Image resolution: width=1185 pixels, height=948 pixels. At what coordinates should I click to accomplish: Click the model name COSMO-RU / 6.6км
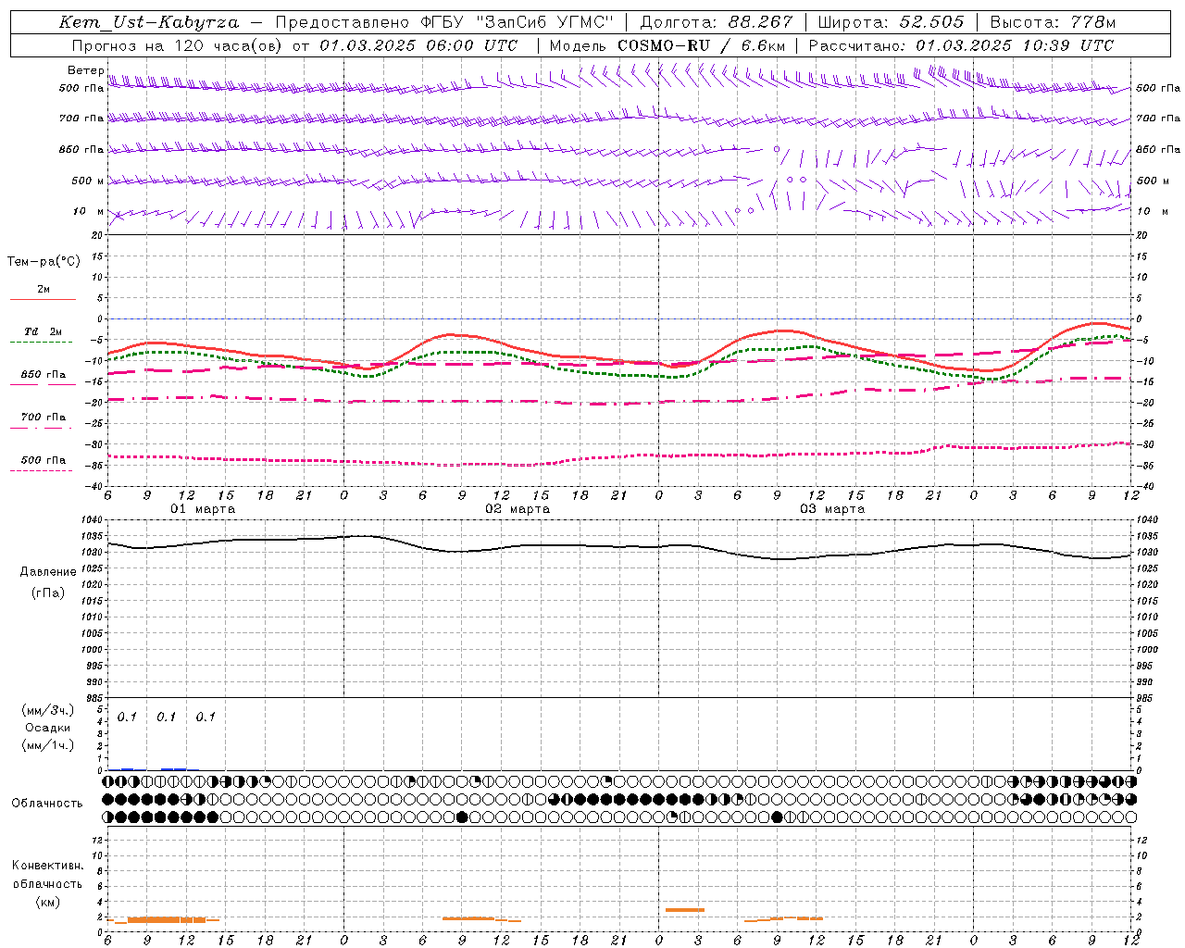coord(702,45)
